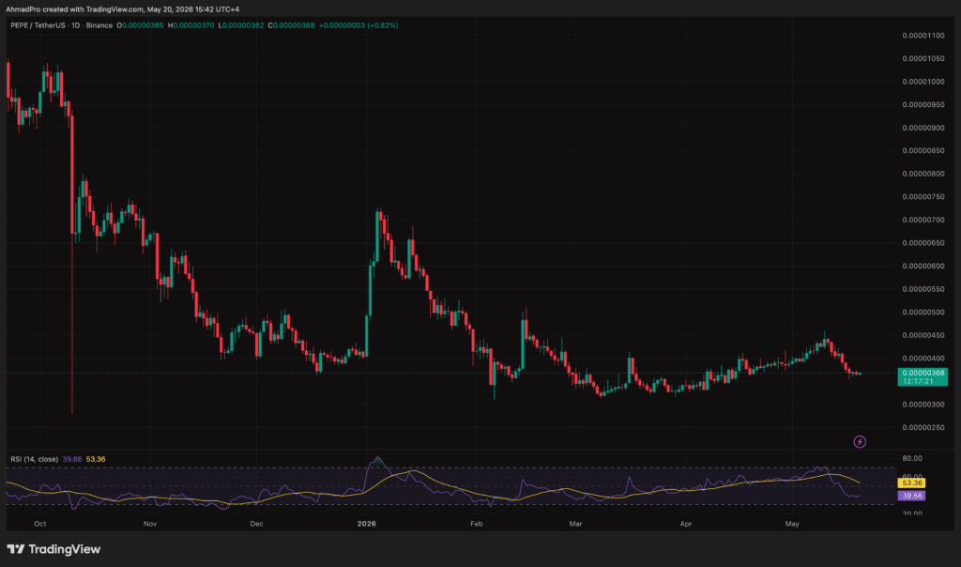Image resolution: width=961 pixels, height=567 pixels.
Task: Click the 0.00000750 price axis label
Action: [923, 197]
